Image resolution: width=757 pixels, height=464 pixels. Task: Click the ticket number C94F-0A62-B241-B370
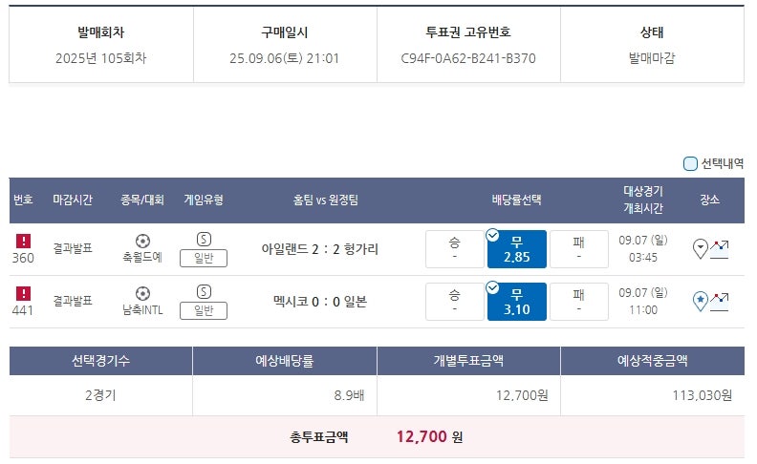click(x=468, y=58)
